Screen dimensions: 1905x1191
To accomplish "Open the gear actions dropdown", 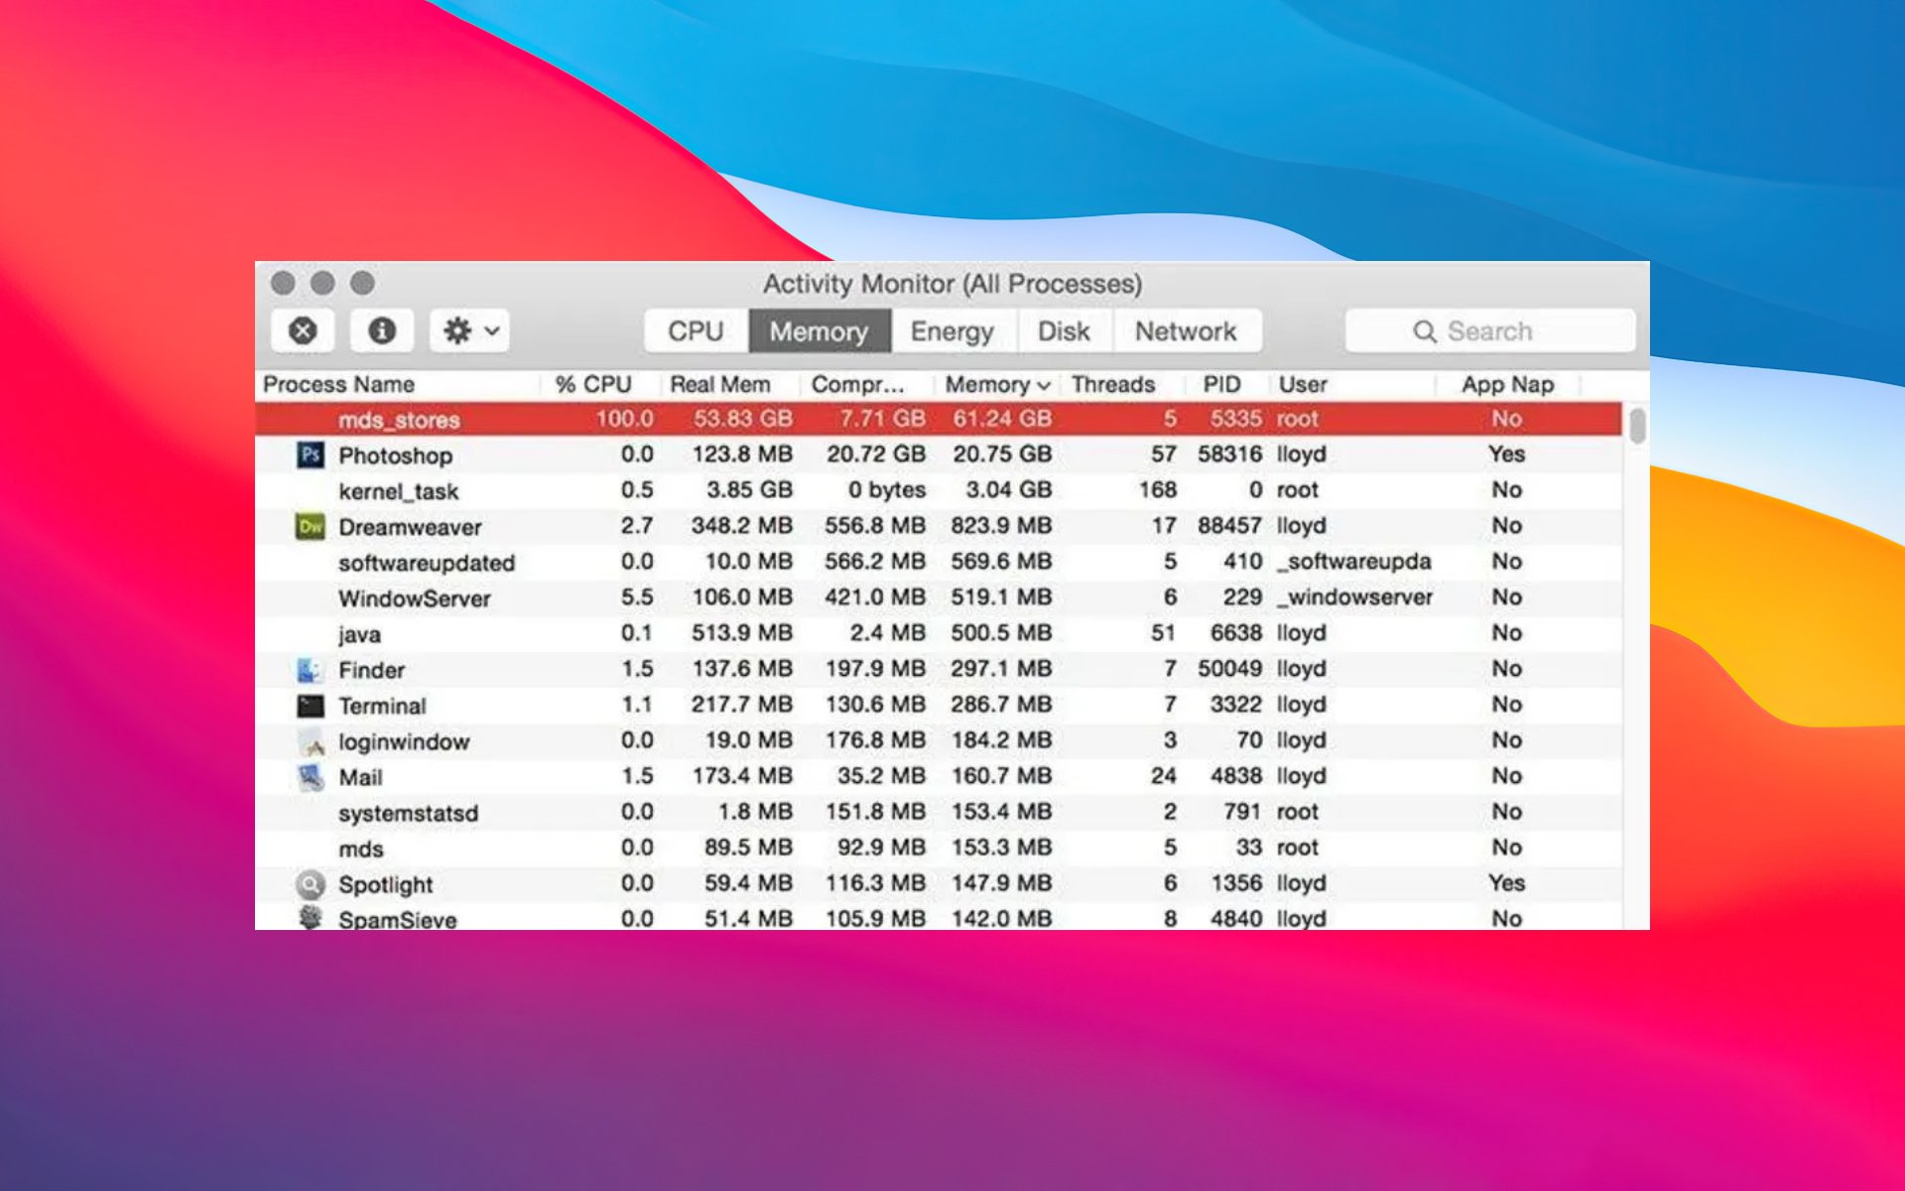I will point(470,331).
